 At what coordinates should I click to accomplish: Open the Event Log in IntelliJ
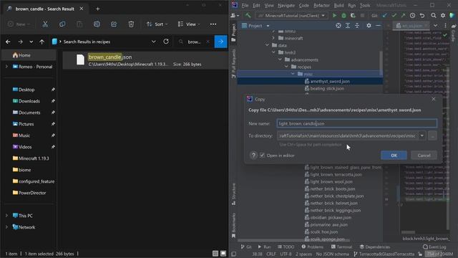click(434, 247)
